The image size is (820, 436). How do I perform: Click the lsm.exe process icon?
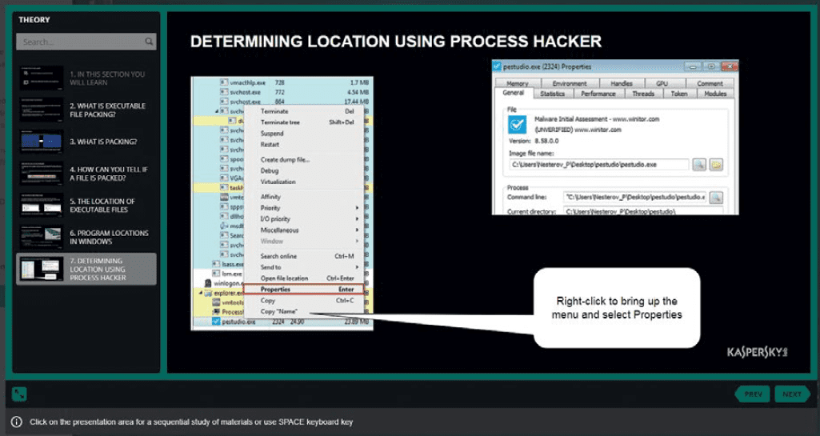tap(216, 274)
